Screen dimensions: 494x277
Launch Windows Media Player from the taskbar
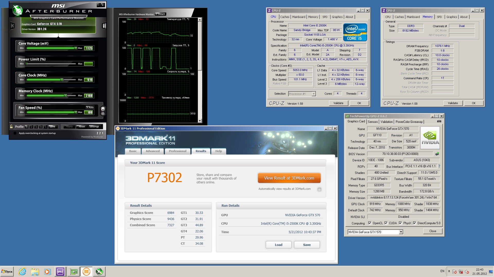tap(47, 272)
